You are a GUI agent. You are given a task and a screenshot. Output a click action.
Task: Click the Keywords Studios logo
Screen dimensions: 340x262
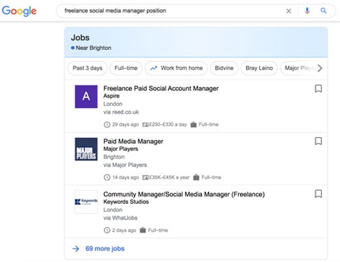point(86,202)
